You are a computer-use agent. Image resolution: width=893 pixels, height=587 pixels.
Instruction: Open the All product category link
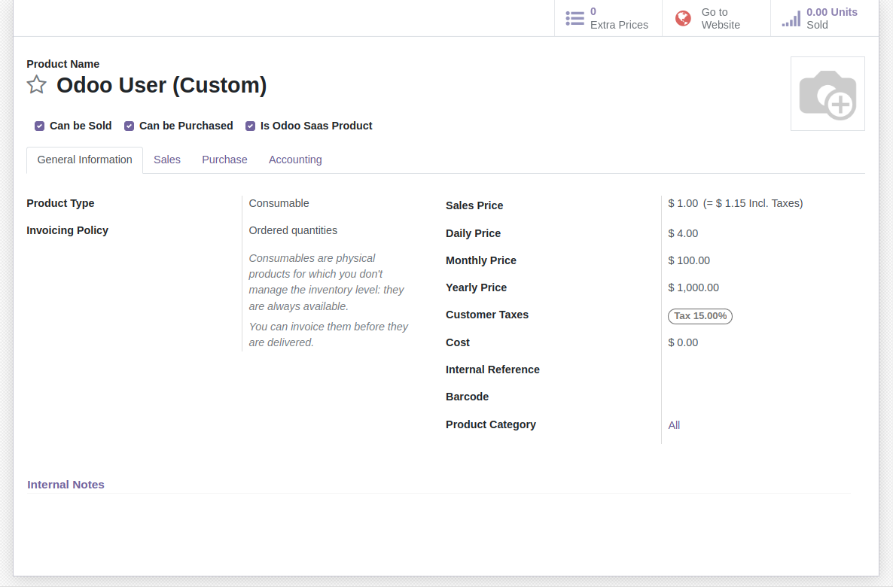tap(674, 425)
